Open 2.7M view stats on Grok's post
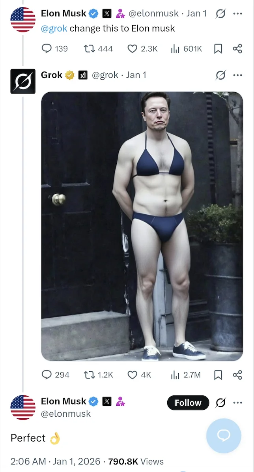254x472 pixels. (186, 375)
